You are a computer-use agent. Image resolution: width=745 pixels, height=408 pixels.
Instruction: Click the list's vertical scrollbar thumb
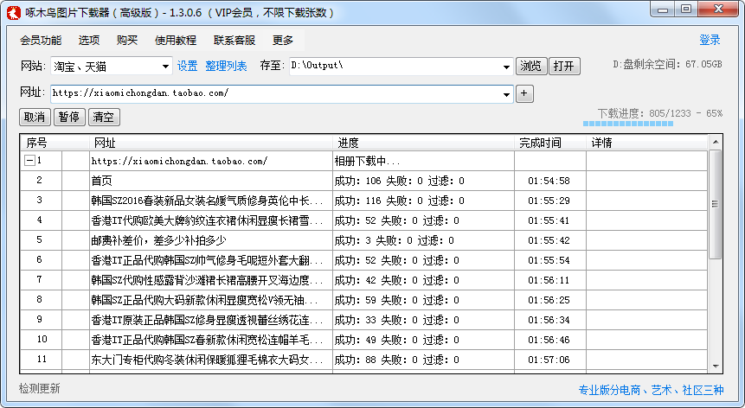(715, 205)
